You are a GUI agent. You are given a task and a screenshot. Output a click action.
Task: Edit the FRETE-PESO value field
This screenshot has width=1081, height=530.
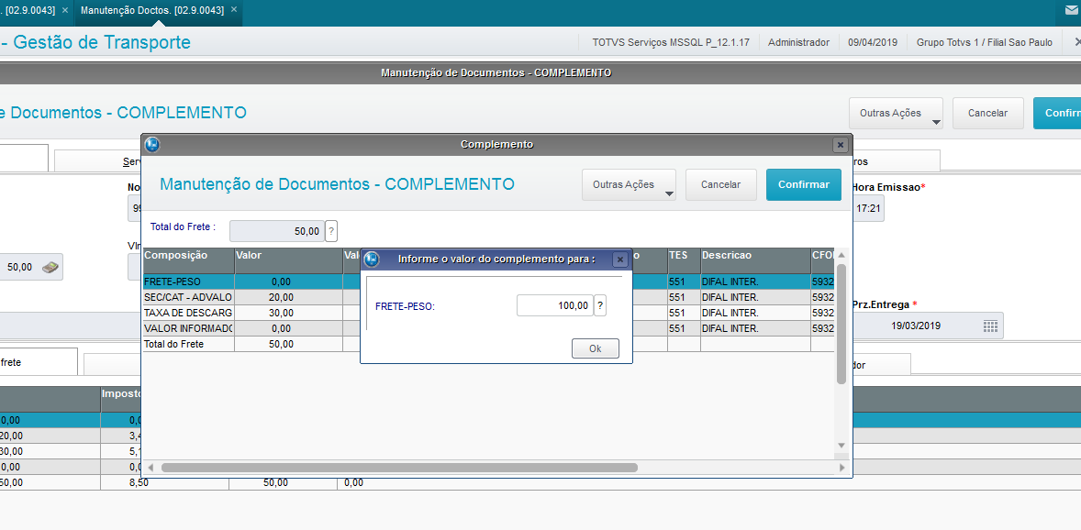click(x=554, y=305)
